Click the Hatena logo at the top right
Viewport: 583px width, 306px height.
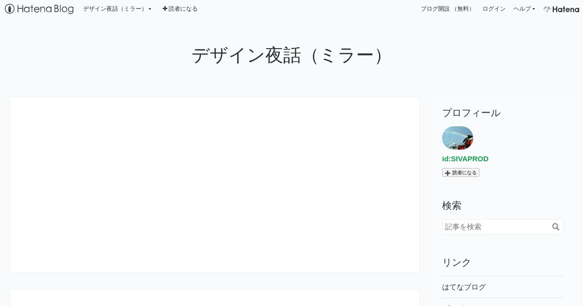pyautogui.click(x=561, y=9)
